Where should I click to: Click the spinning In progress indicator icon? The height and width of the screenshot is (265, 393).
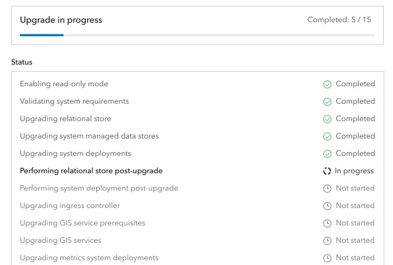click(327, 171)
